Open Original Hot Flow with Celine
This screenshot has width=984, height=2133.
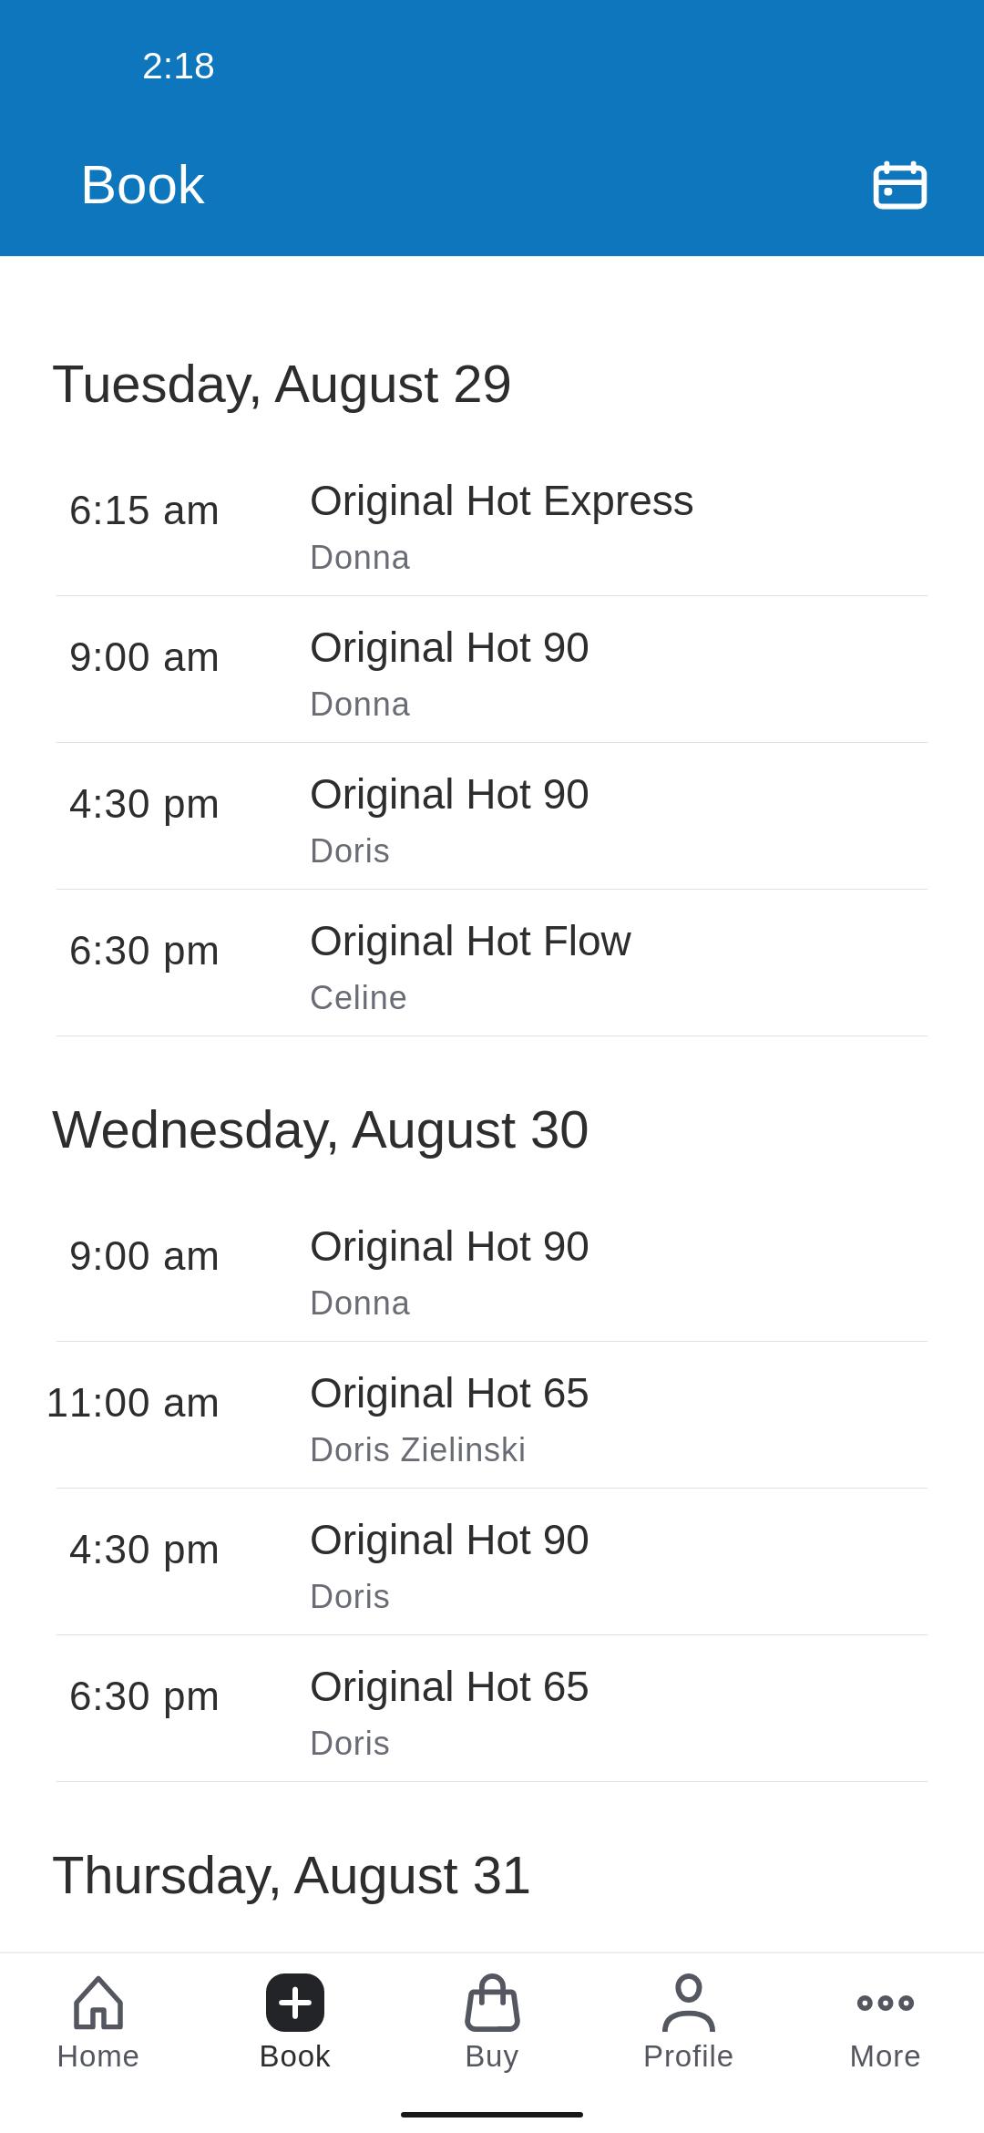coord(492,963)
